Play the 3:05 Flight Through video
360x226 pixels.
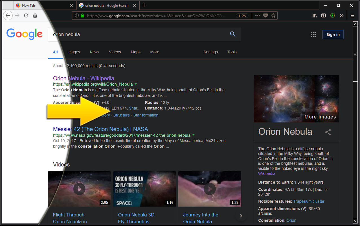[79, 189]
